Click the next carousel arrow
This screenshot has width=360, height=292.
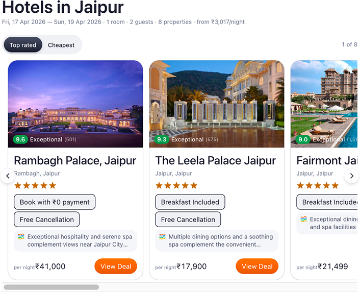pyautogui.click(x=351, y=176)
